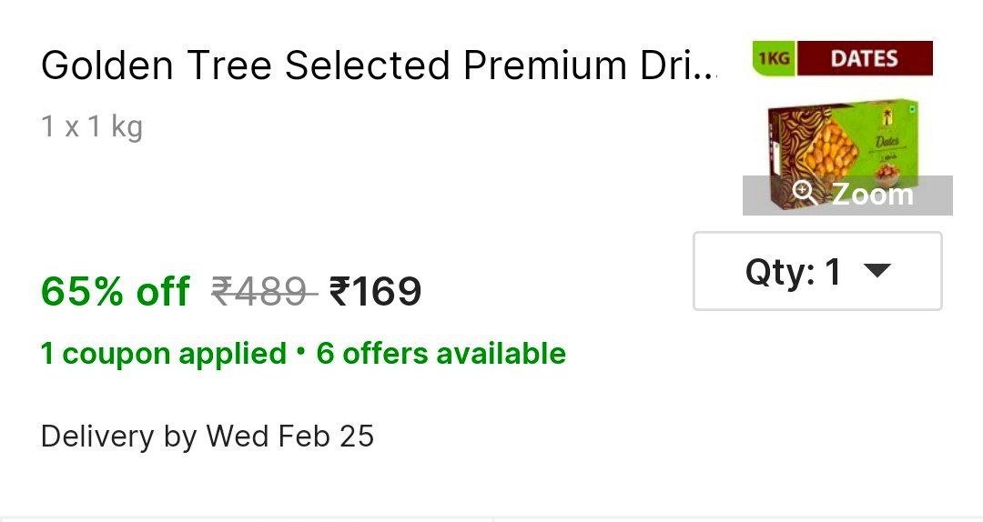Click Delivery by Wed Feb 25 text
The width and height of the screenshot is (983, 522).
(x=208, y=437)
